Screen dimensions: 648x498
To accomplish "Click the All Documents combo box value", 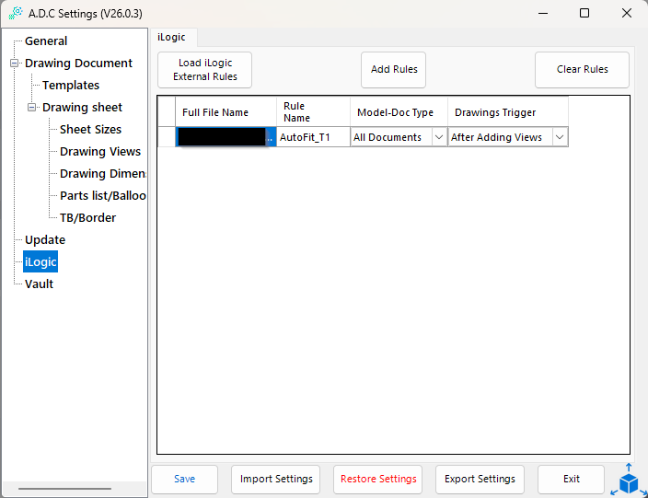I will click(x=391, y=137).
